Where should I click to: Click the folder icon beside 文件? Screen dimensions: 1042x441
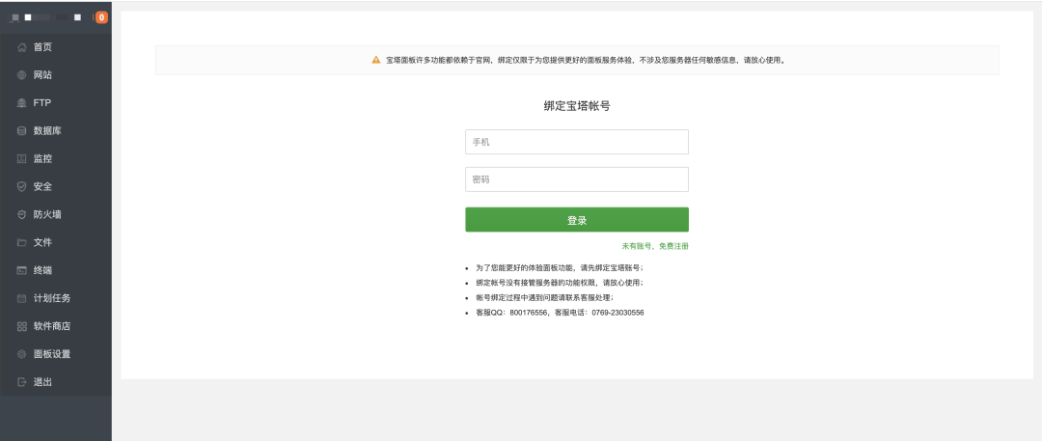[x=21, y=242]
